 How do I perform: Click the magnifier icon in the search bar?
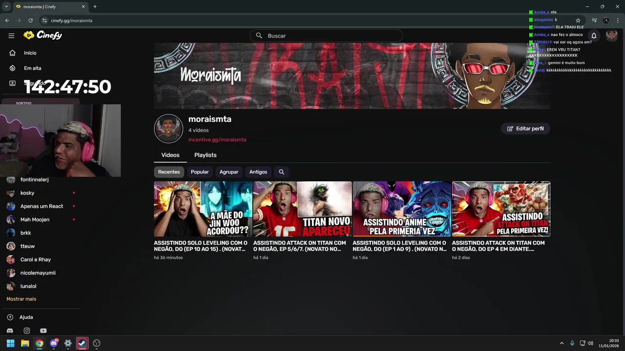pos(259,36)
